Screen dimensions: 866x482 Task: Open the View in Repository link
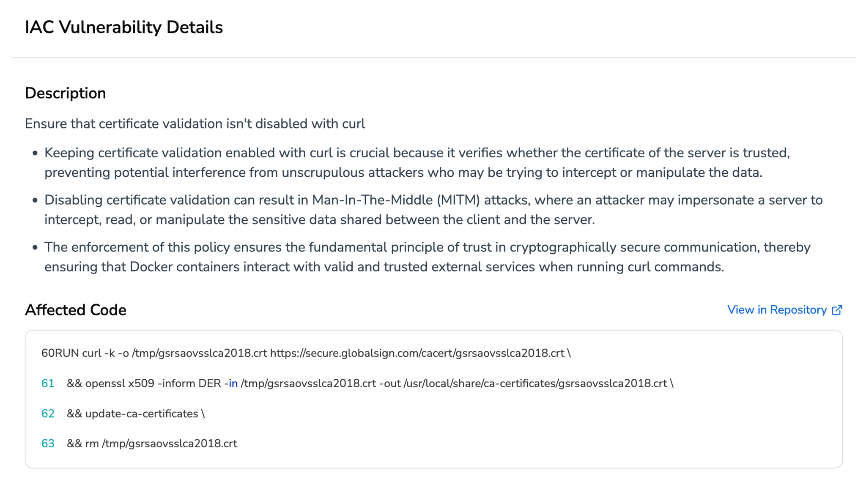(777, 310)
